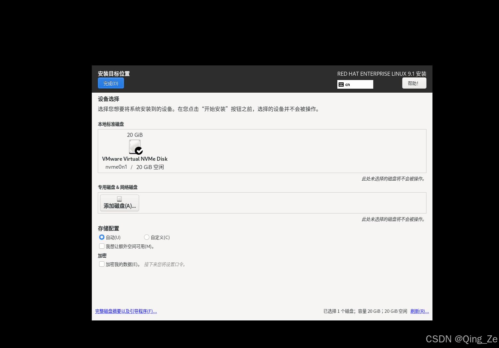Screen dimensions: 499x348
Task: Click the 接下来您将设置口令 hint text
Action: point(165,264)
